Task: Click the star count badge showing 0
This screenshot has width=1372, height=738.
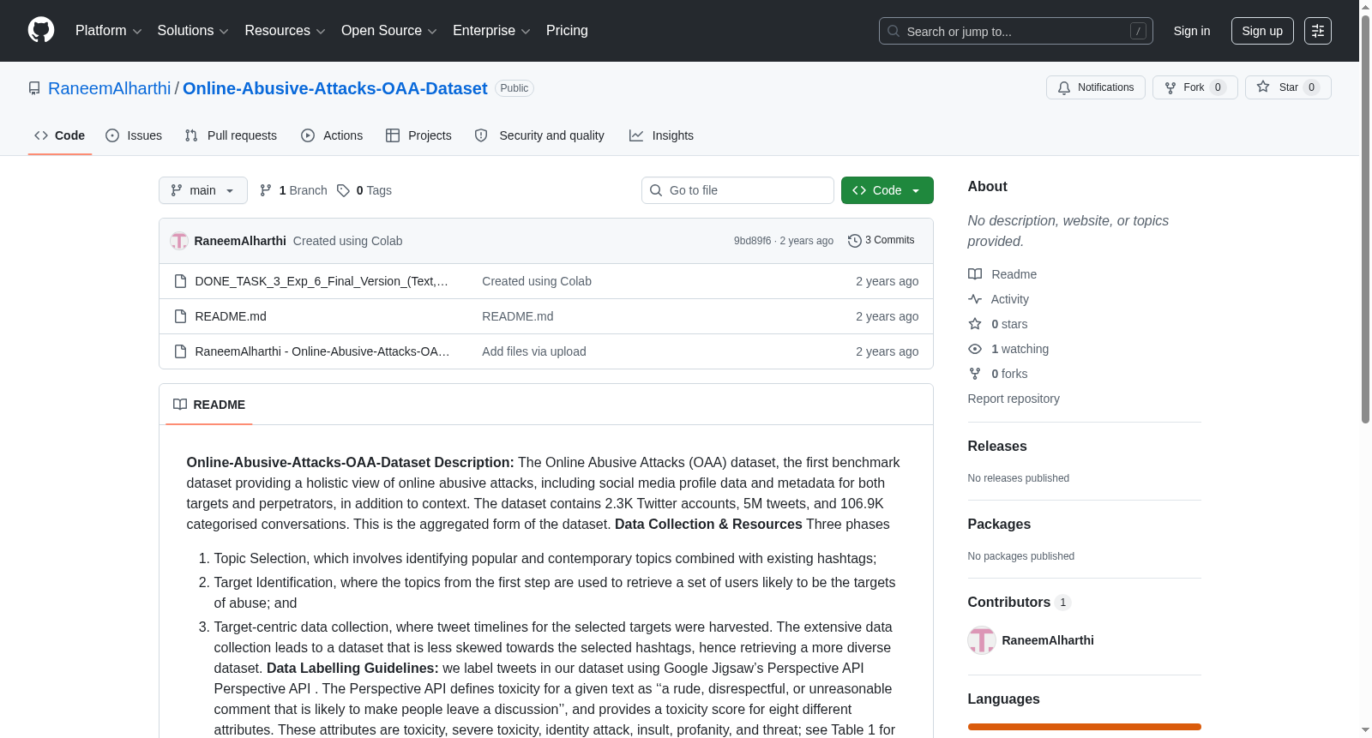Action: (x=1311, y=87)
